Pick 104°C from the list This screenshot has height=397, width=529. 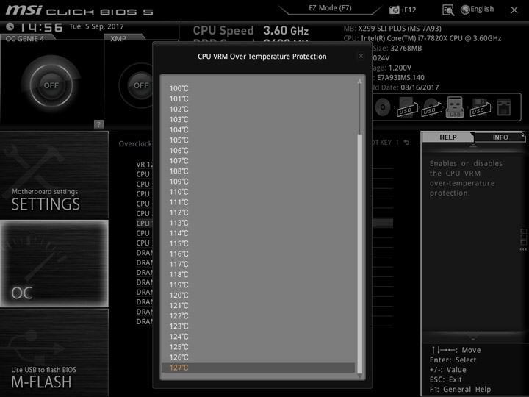click(x=258, y=130)
